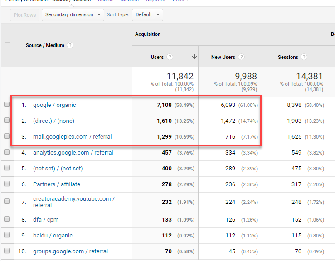Check the box for creatoracademy.youtube.com row

[x=7, y=201]
